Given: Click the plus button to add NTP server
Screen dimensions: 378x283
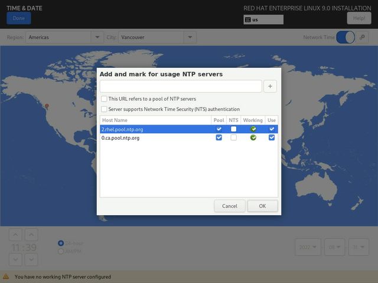Looking at the screenshot, I should [270, 86].
